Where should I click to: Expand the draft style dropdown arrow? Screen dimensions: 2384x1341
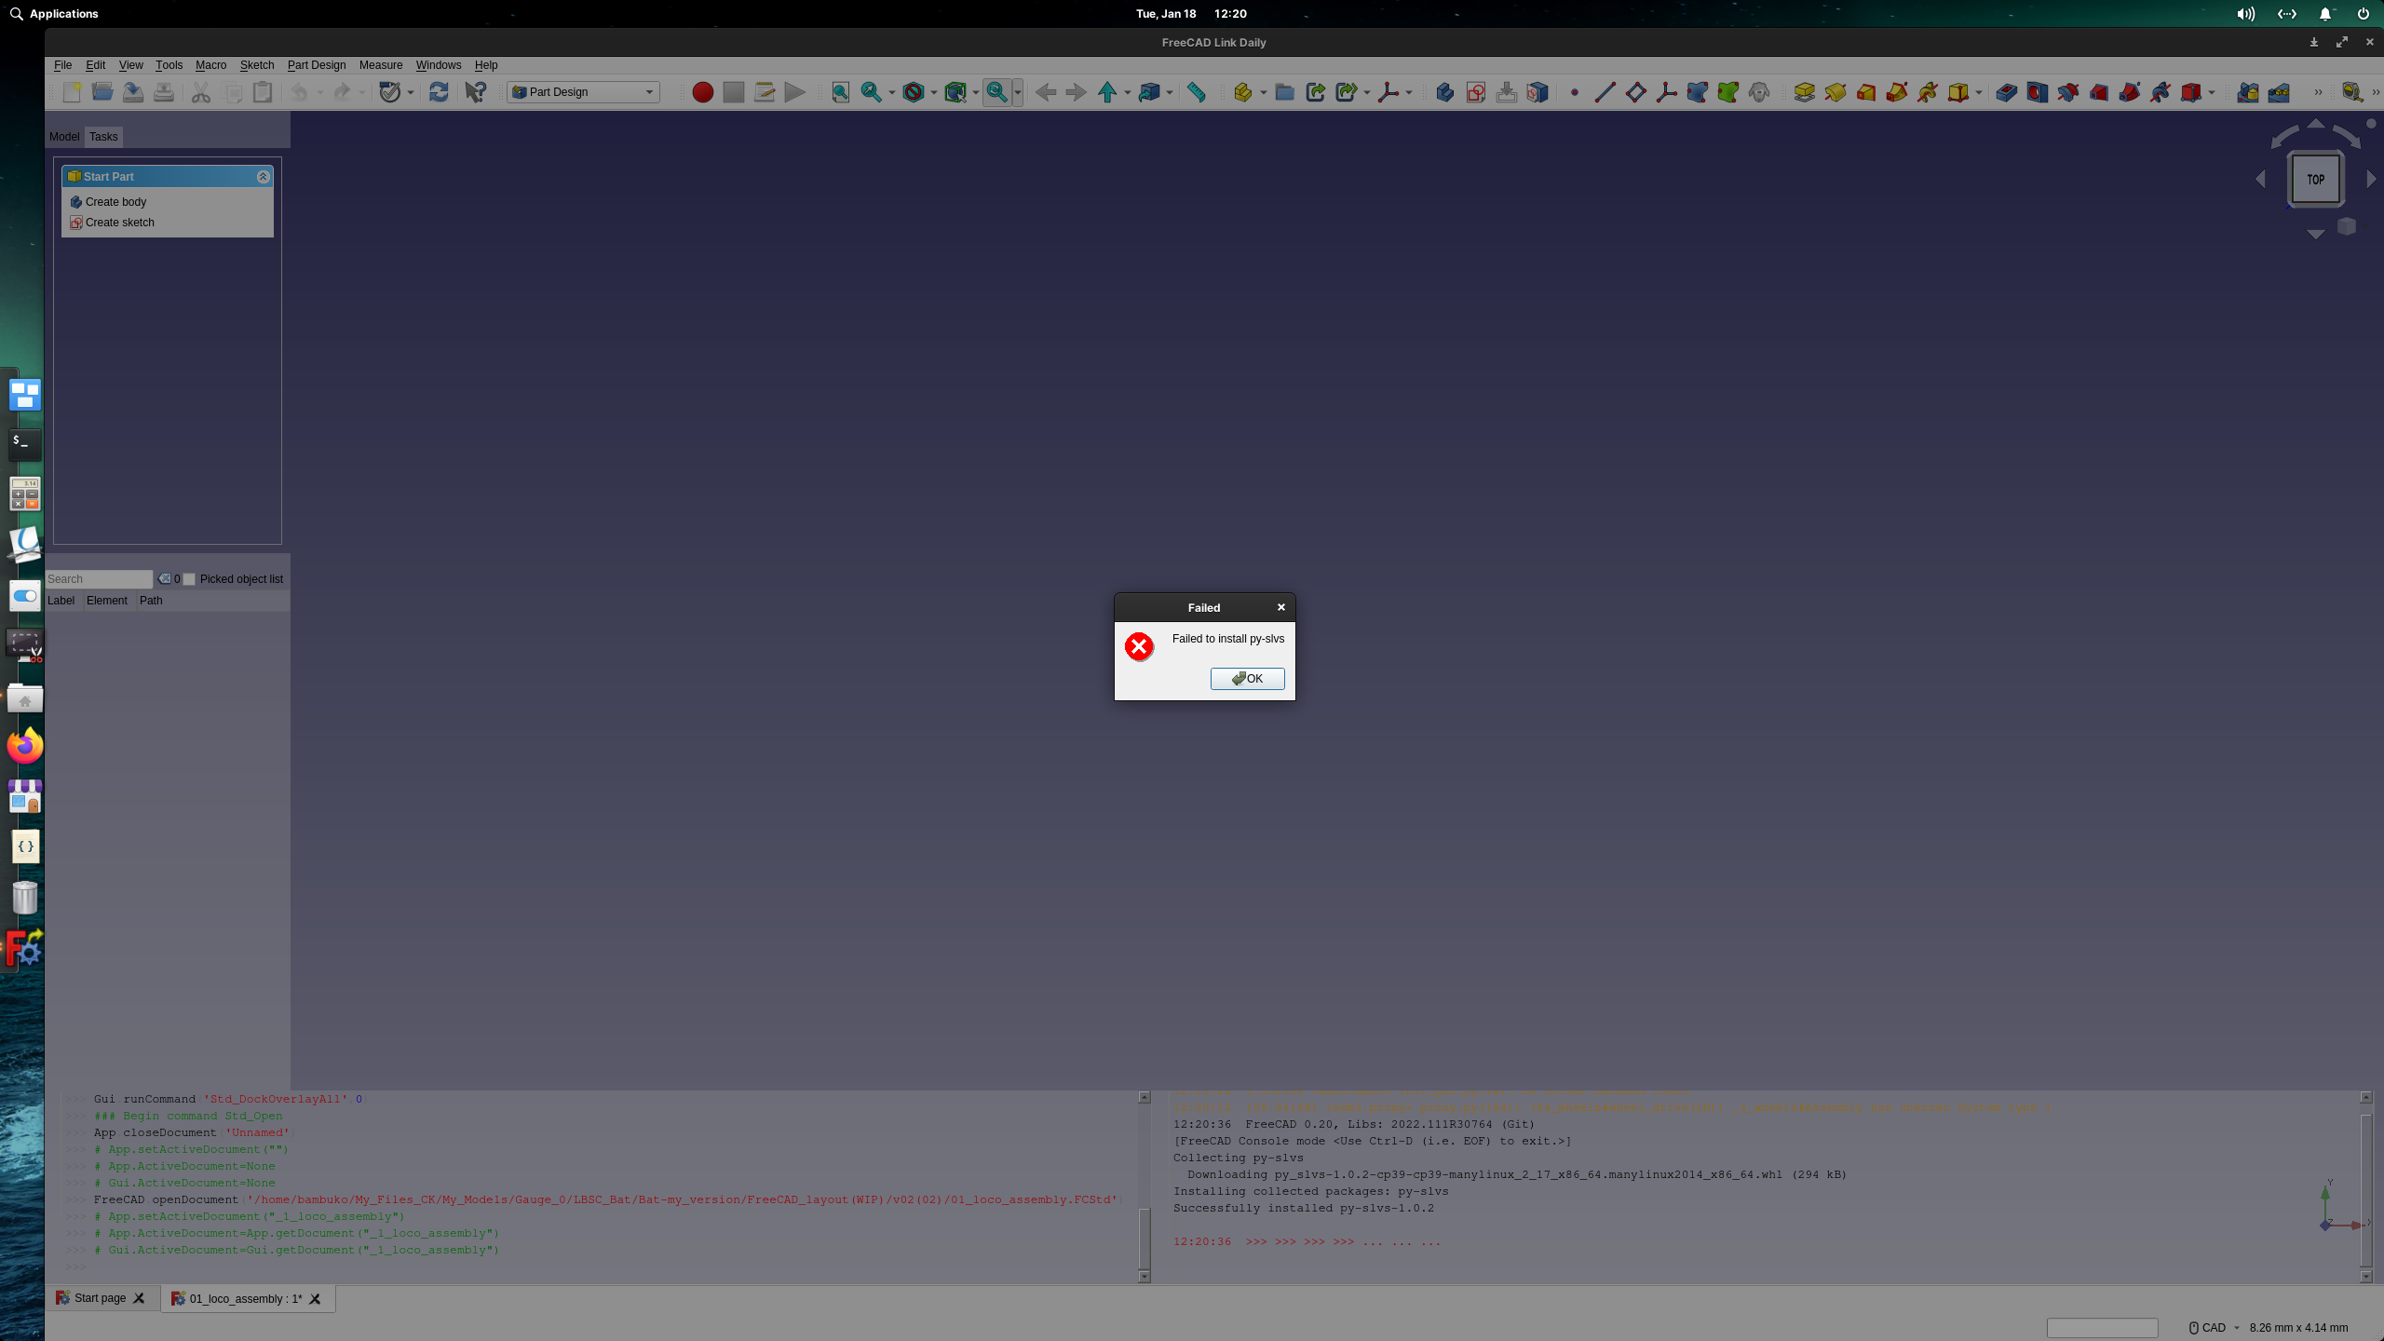[933, 91]
